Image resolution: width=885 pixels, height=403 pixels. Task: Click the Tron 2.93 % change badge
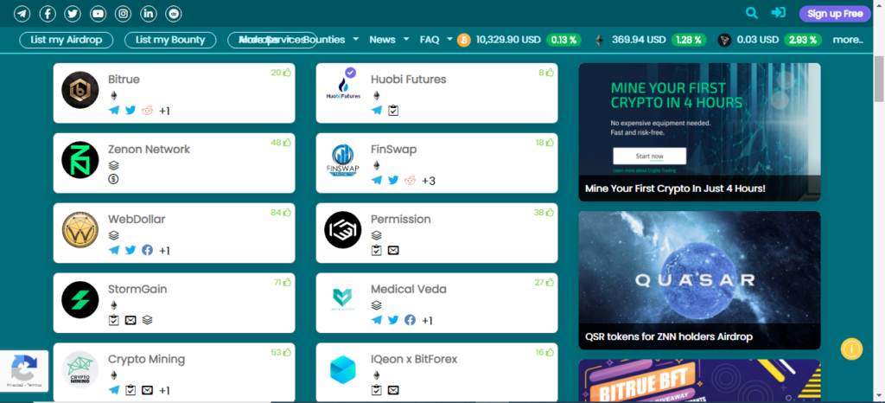[x=803, y=40]
